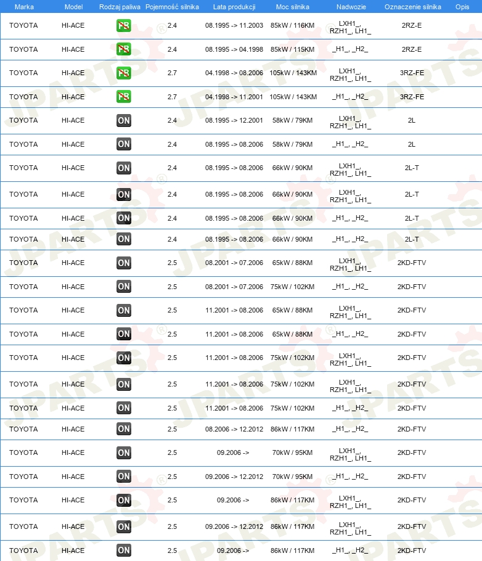Viewport: 482px width, 561px height.
Task: Select 2RZ-E in the 85kW / 116KM row
Action: tap(412, 25)
